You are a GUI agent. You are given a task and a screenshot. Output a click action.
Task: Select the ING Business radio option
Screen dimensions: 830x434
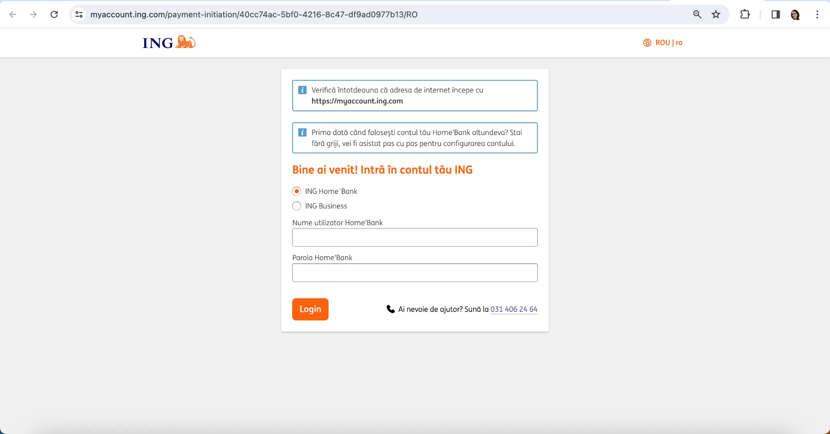pos(297,206)
